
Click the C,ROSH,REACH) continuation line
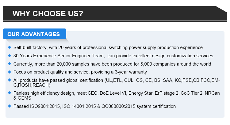[32, 85]
